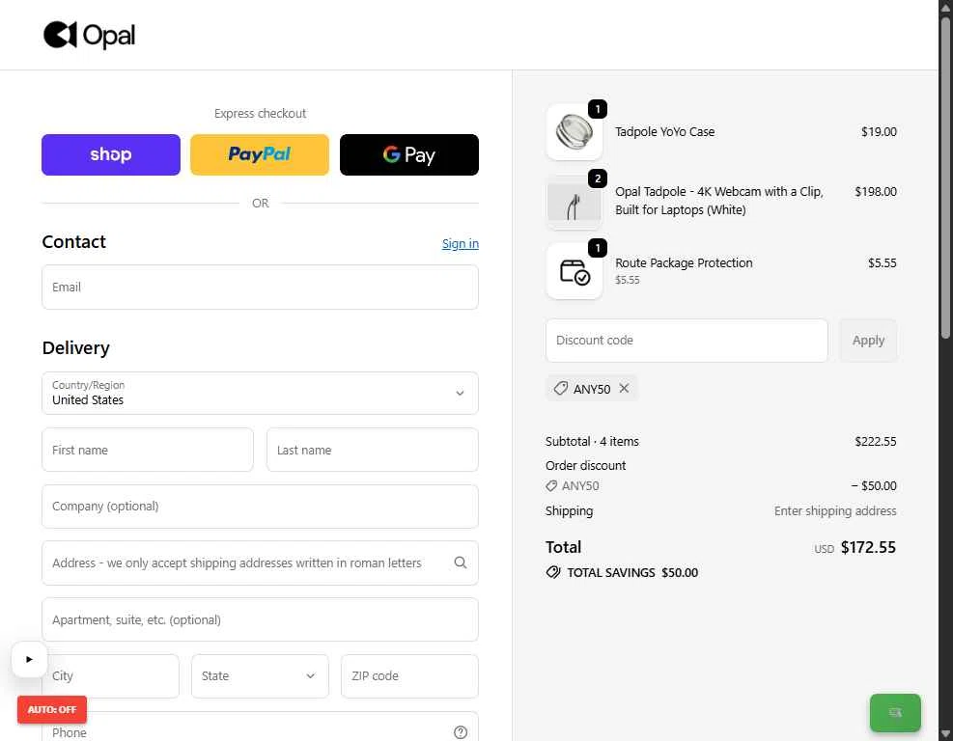The height and width of the screenshot is (741, 953).
Task: Apply the discount code
Action: tap(868, 341)
